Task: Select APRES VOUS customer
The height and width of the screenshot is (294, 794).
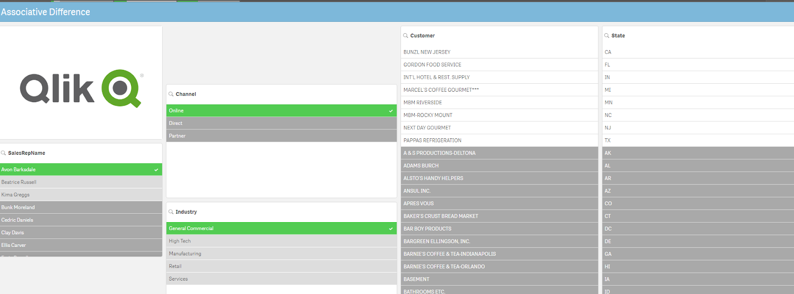Action: [499, 204]
